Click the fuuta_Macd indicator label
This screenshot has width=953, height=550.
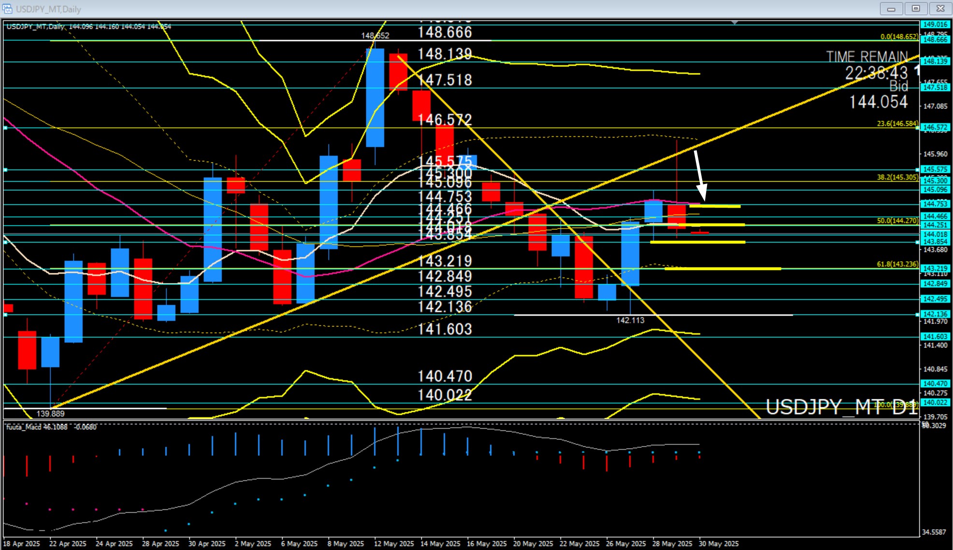[x=51, y=427]
